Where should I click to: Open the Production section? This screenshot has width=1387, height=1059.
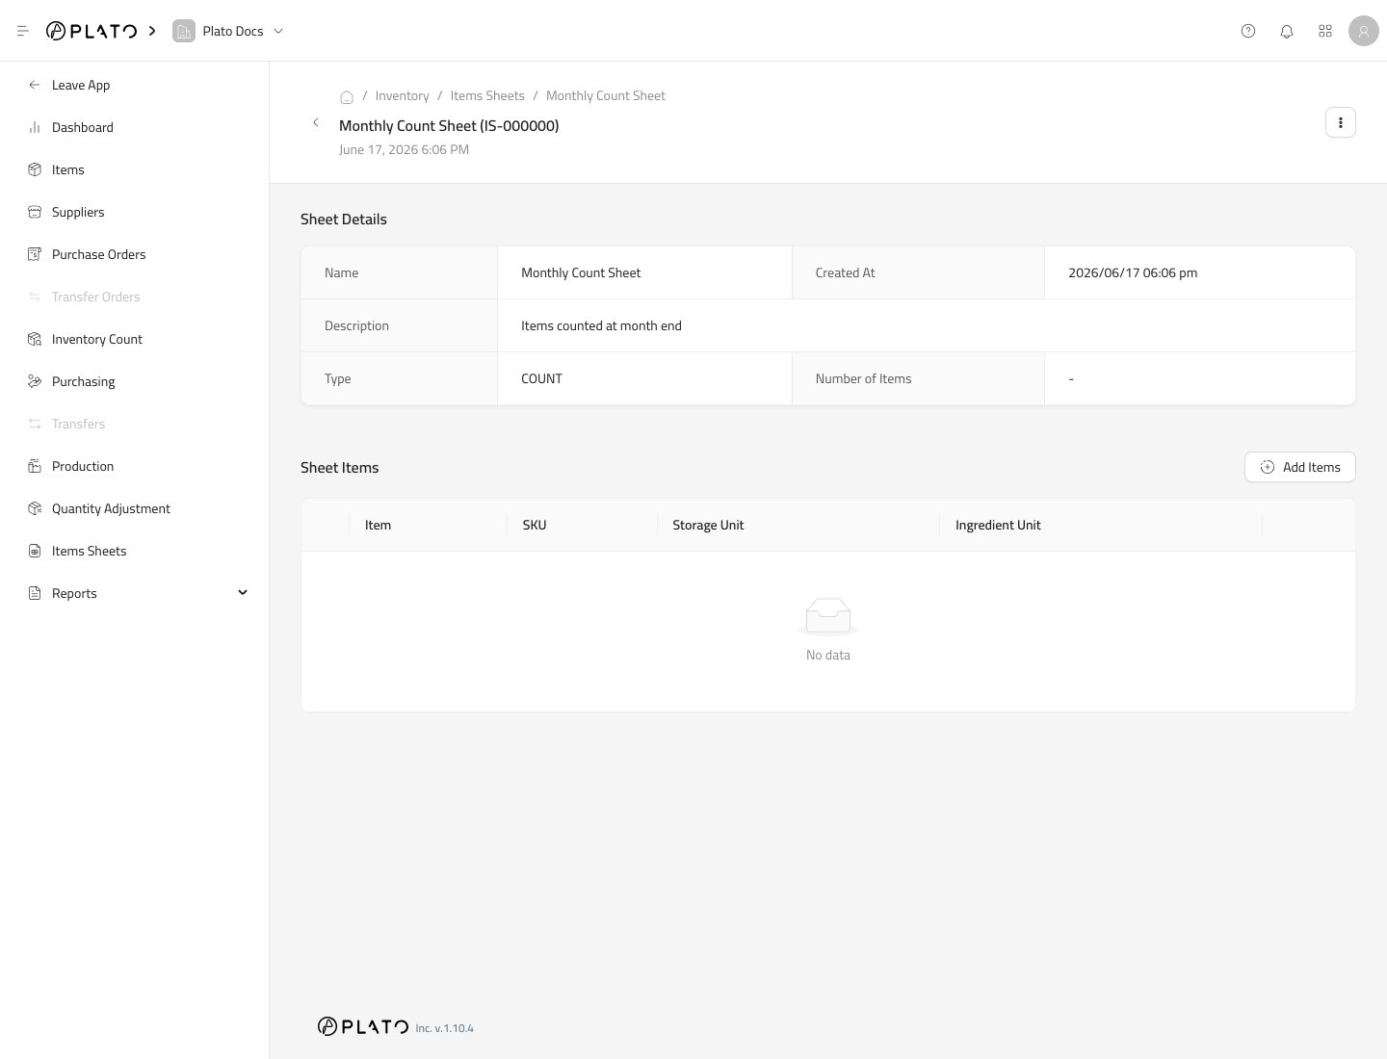[135, 466]
